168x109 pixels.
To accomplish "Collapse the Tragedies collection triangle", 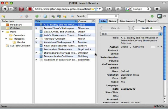I will point(6,39).
